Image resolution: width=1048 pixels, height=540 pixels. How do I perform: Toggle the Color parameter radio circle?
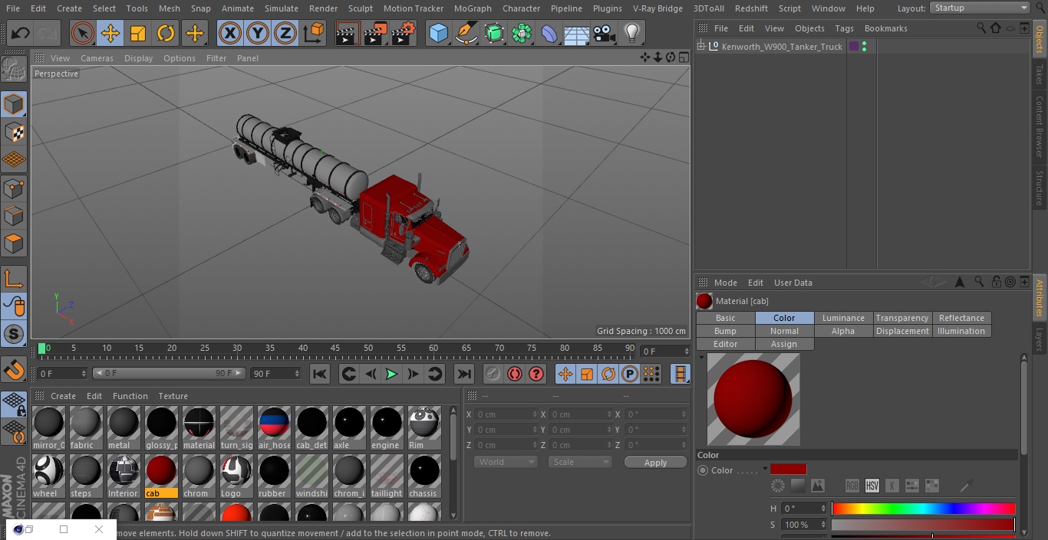tap(703, 470)
